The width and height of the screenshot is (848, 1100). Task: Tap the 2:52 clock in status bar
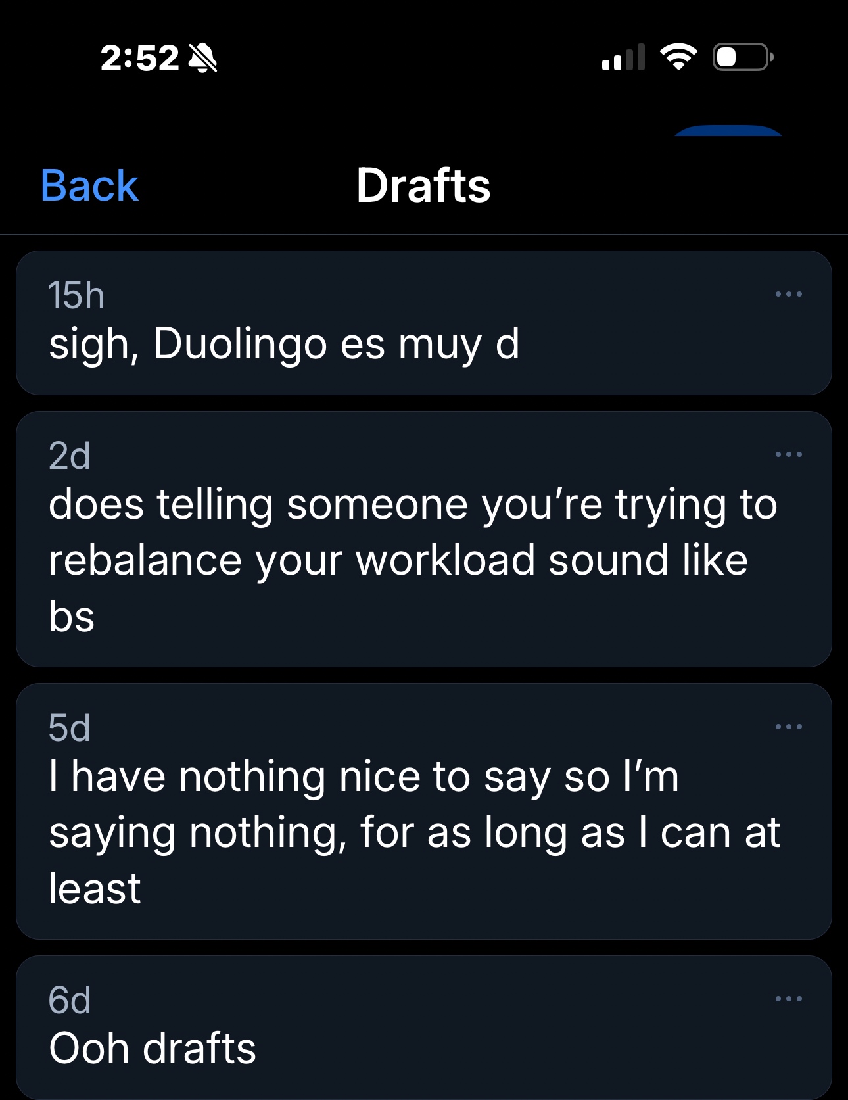[139, 58]
